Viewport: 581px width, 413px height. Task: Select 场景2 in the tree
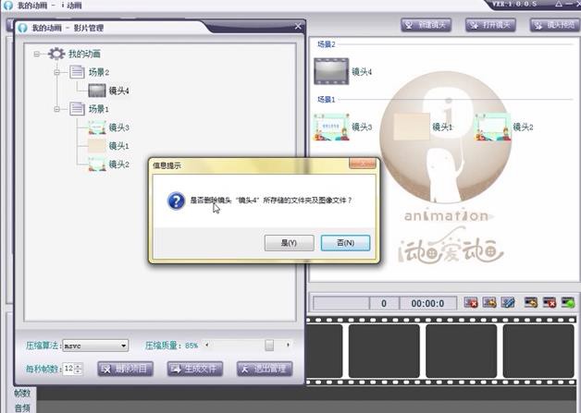click(x=99, y=72)
